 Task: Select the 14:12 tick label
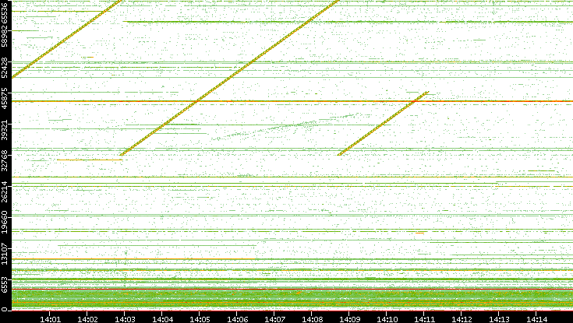(462, 319)
